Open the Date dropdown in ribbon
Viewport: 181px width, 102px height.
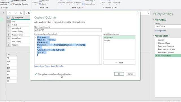pyautogui.click(x=103, y=3)
